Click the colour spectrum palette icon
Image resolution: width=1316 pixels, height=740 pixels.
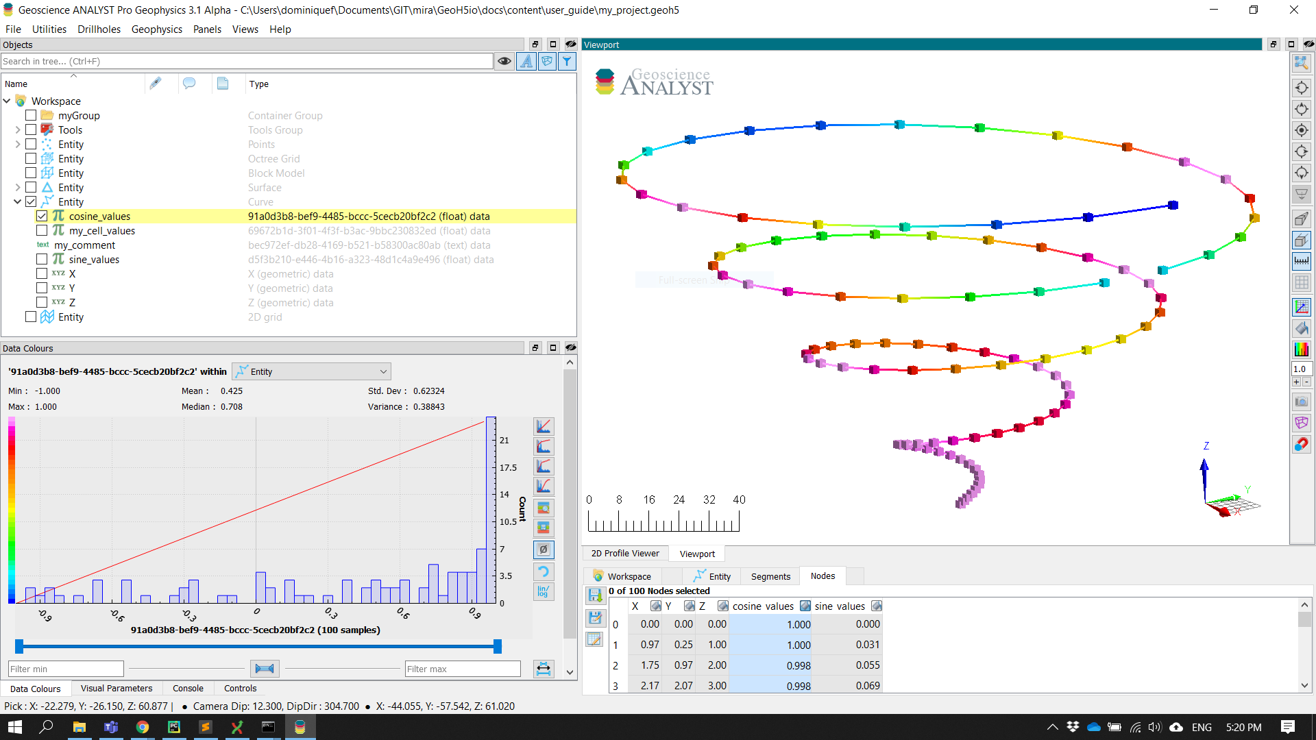pyautogui.click(x=1301, y=349)
